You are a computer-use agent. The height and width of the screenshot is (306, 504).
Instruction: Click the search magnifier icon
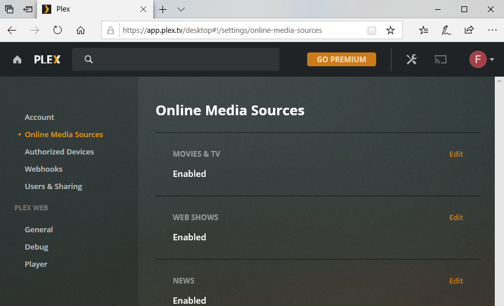point(89,59)
